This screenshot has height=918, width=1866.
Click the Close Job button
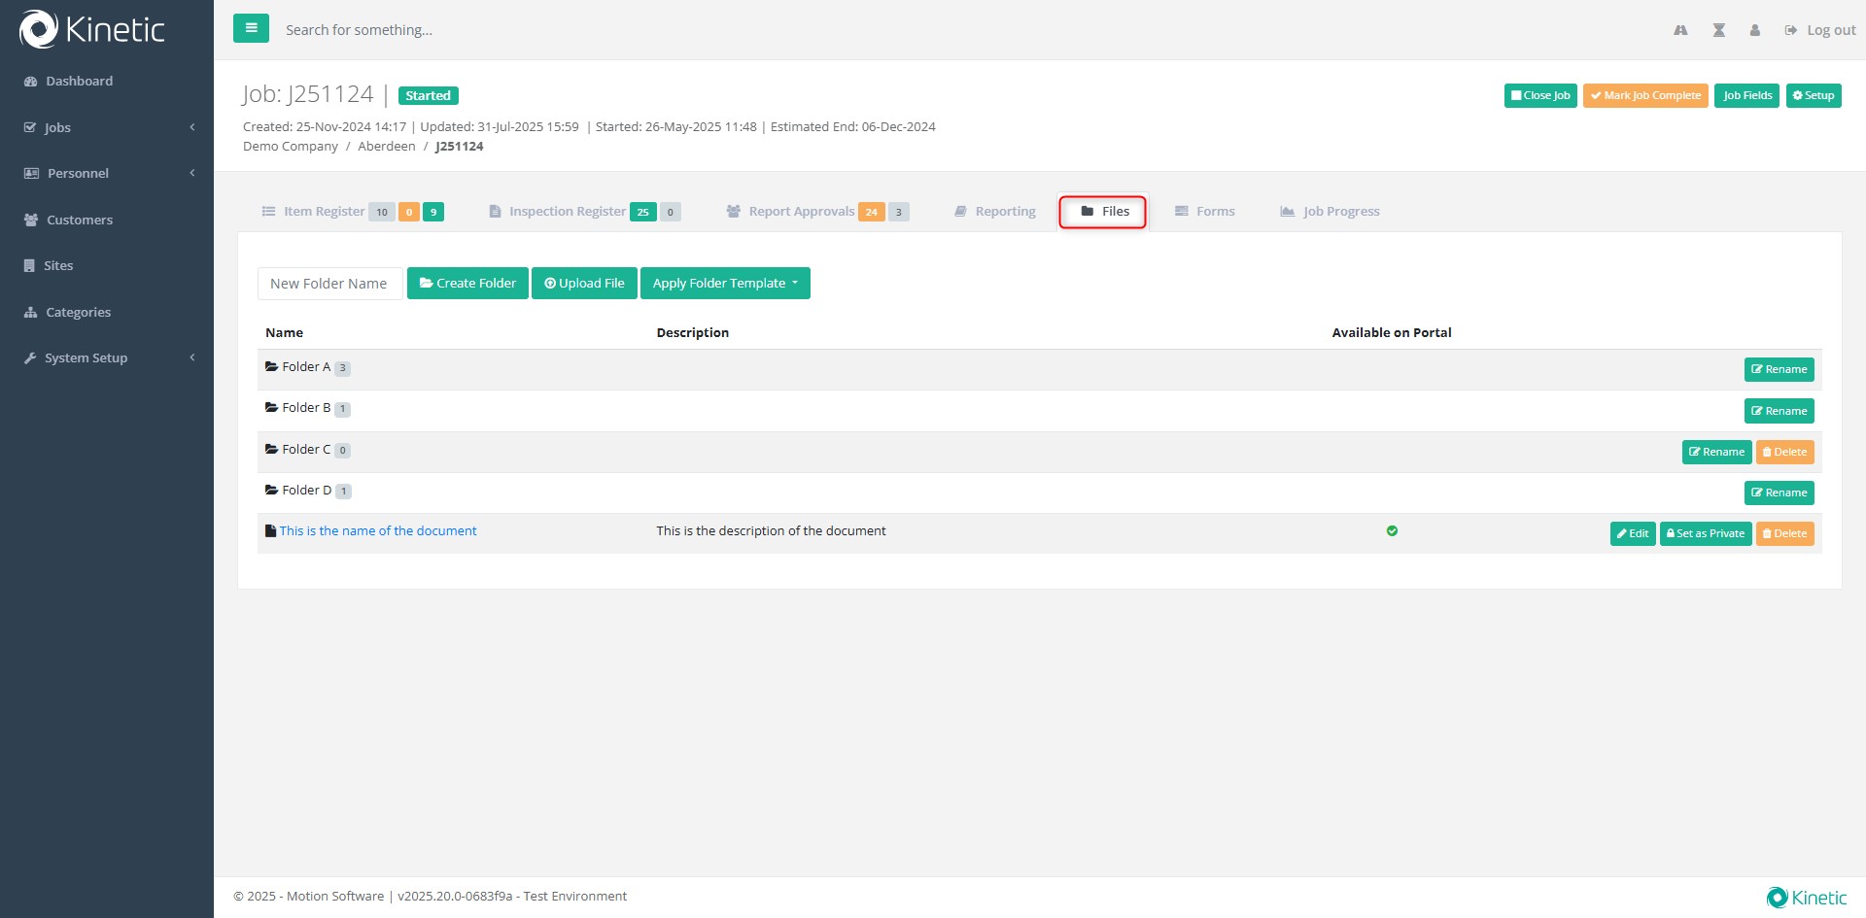1540,95
